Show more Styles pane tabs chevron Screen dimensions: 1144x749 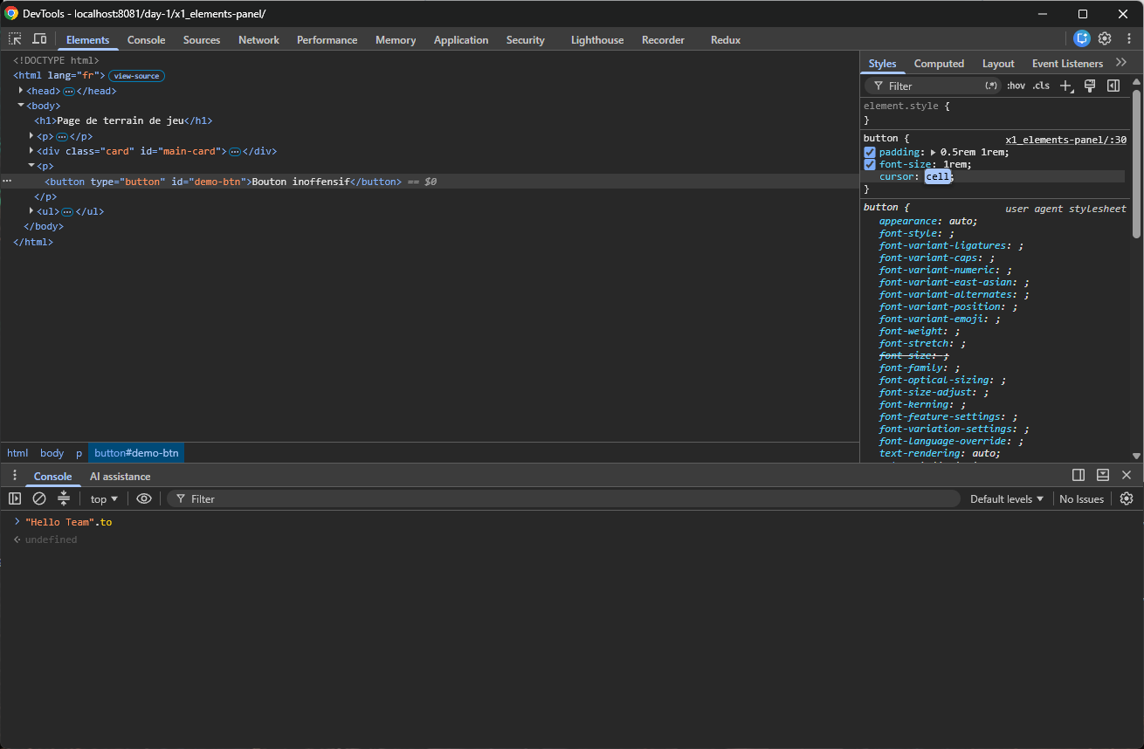(x=1121, y=63)
